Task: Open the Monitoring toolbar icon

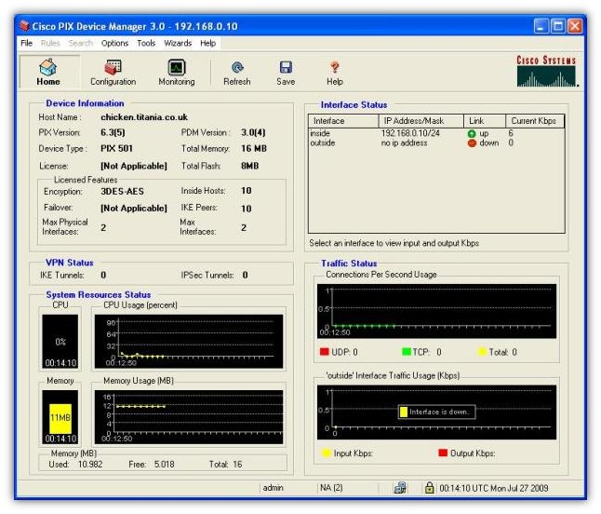Action: pos(177,67)
